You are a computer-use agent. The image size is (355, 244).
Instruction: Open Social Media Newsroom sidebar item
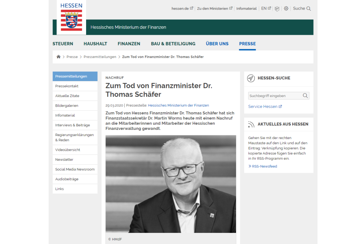pos(75,169)
